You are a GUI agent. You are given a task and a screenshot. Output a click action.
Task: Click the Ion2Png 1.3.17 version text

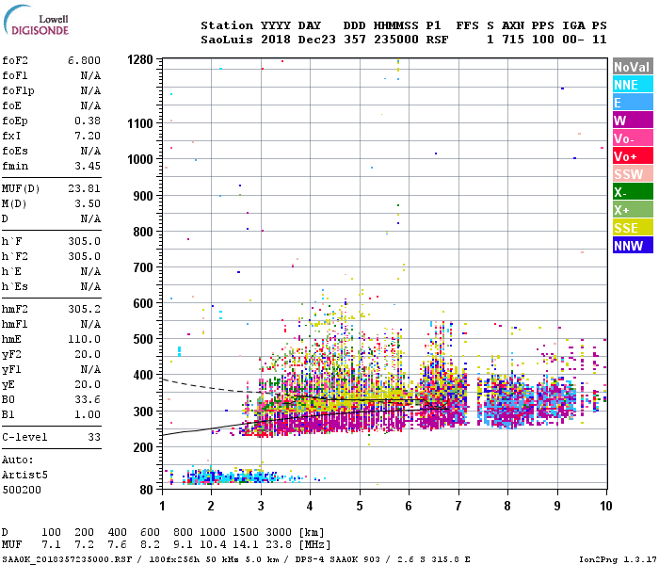[x=619, y=559]
